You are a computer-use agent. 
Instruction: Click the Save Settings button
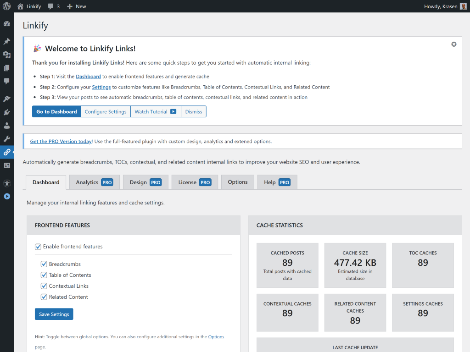tap(54, 314)
